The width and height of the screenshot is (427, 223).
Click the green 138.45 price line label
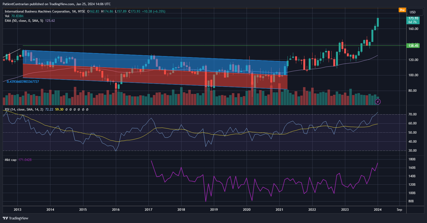pyautogui.click(x=413, y=45)
